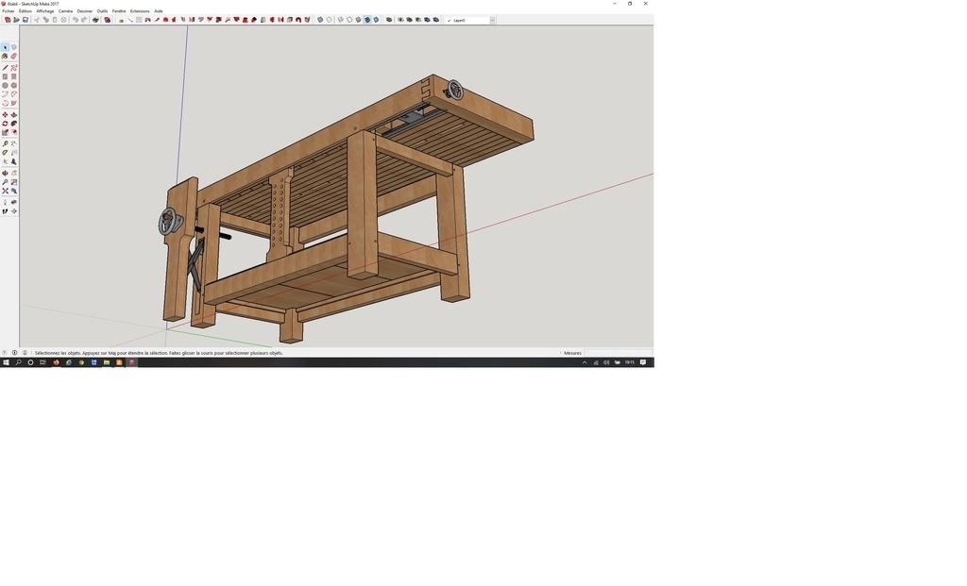Choose the Rotate tool
This screenshot has width=967, height=586.
[5, 124]
